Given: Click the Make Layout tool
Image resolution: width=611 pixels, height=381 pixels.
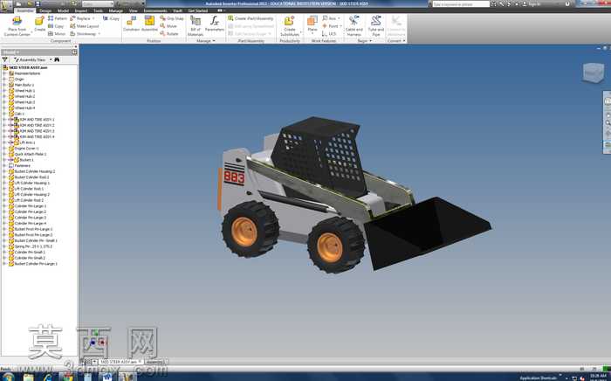Looking at the screenshot, I should [x=84, y=26].
